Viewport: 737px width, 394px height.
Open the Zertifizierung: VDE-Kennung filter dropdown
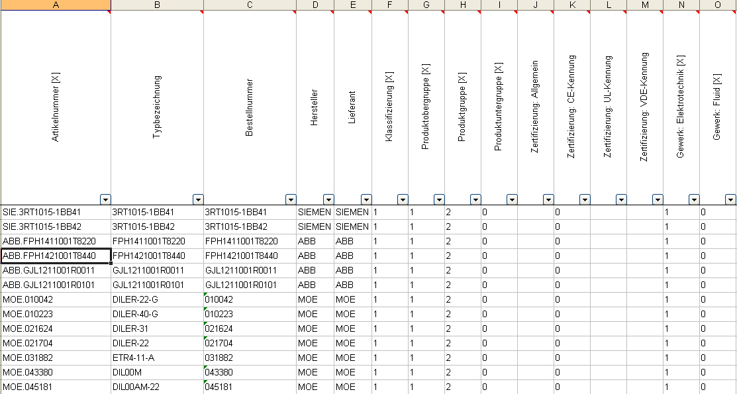(658, 199)
